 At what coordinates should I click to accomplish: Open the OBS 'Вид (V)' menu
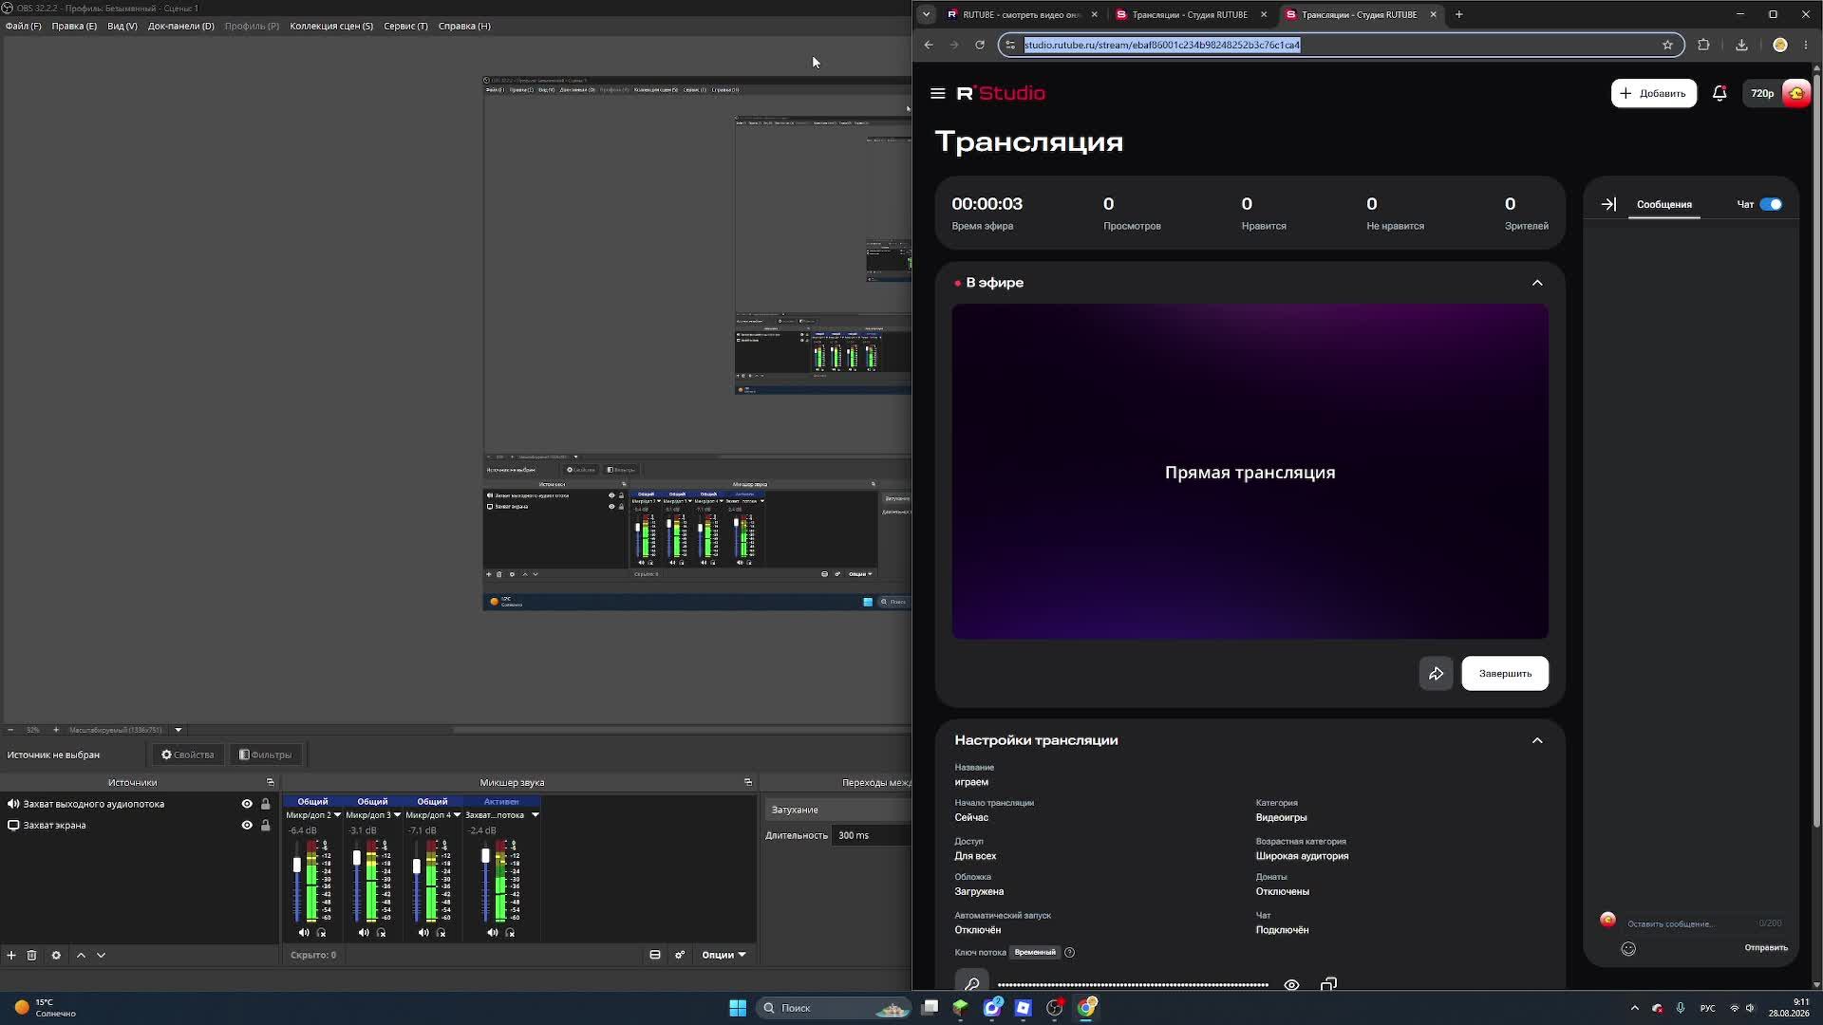click(122, 26)
